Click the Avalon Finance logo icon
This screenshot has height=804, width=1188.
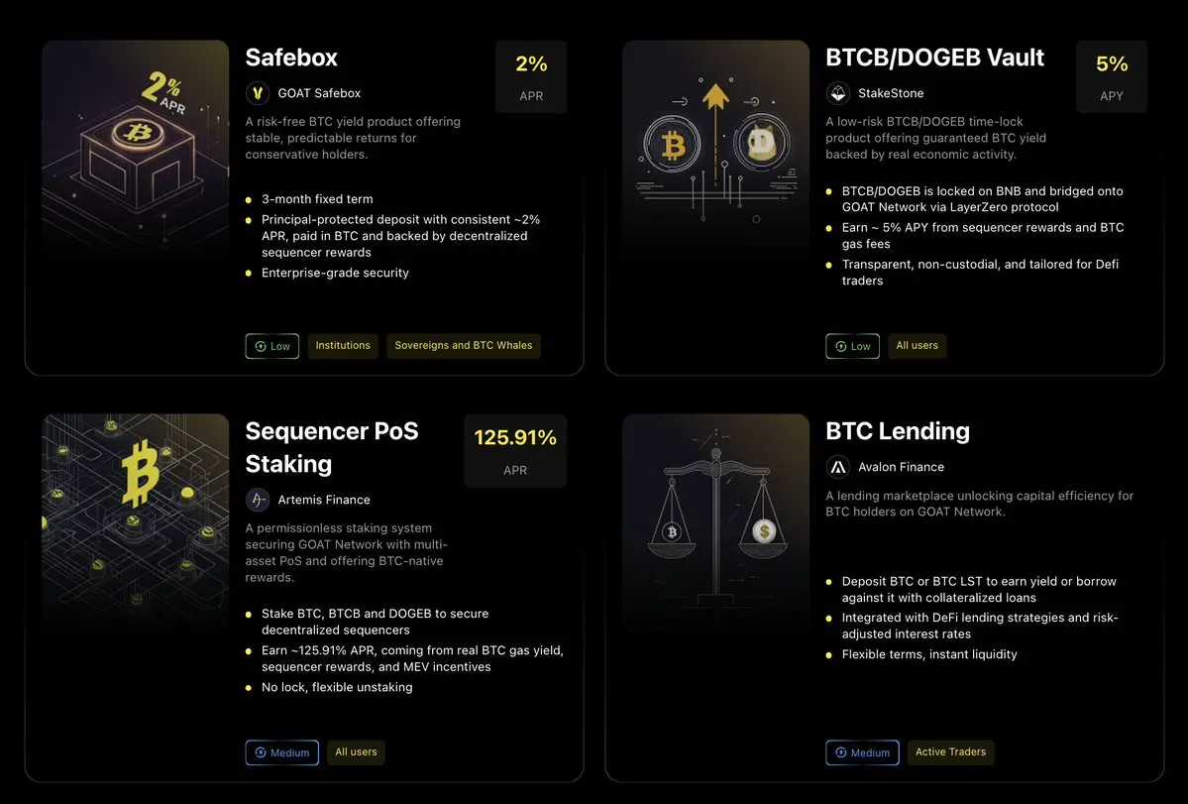[838, 467]
